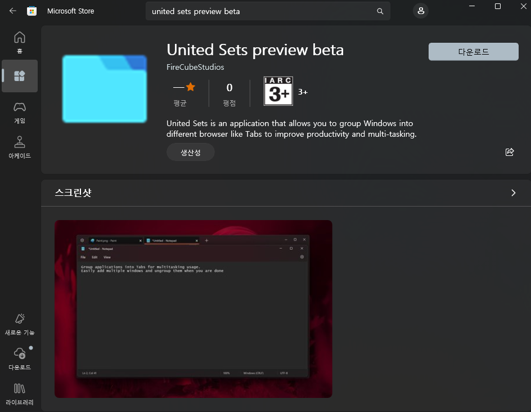Open the user account profile icon
Viewport: 531px width, 412px height.
[421, 11]
